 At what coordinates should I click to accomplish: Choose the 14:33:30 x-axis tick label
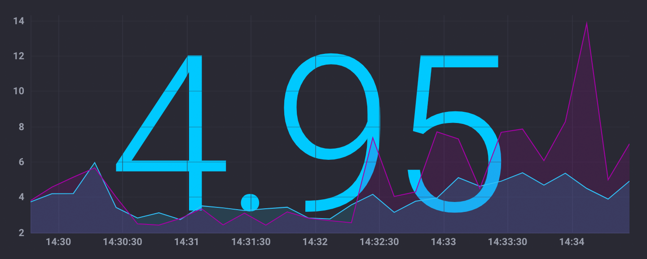click(x=508, y=242)
